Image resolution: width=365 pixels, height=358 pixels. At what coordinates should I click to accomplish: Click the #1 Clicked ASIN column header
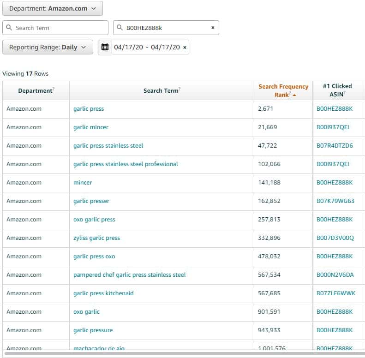click(x=337, y=90)
